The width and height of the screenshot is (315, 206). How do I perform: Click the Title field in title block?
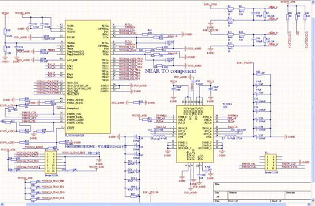click(x=262, y=187)
